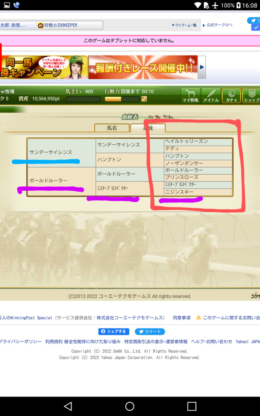Open マイゲーム一覧 link

(185, 25)
